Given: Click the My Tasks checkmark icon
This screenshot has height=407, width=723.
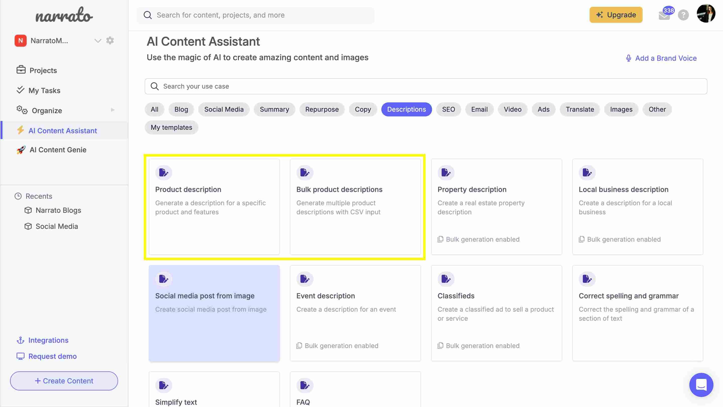Looking at the screenshot, I should [20, 90].
